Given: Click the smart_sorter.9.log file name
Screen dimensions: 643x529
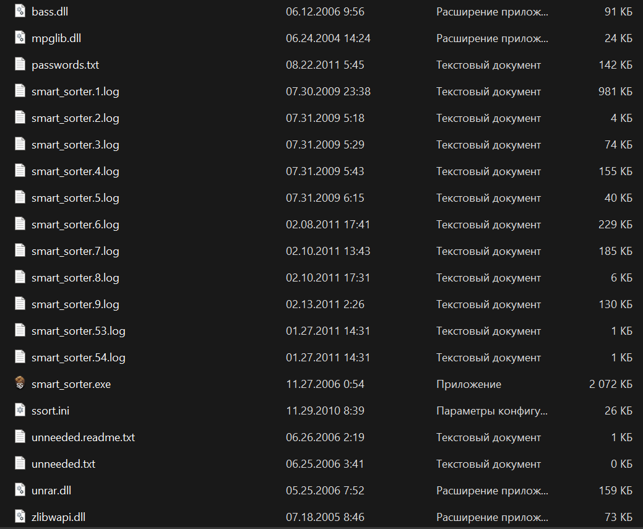Looking at the screenshot, I should click(x=76, y=304).
